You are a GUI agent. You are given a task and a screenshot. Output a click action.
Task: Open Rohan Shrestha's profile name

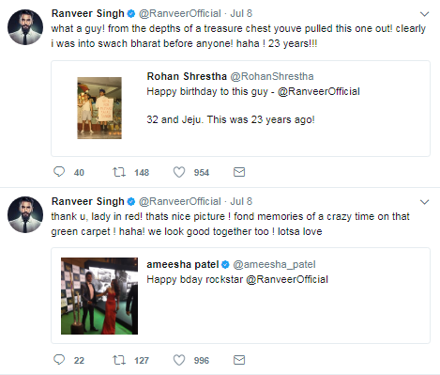(x=187, y=76)
